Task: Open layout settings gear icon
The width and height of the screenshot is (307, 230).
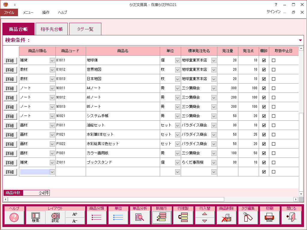Action: click(x=55, y=217)
